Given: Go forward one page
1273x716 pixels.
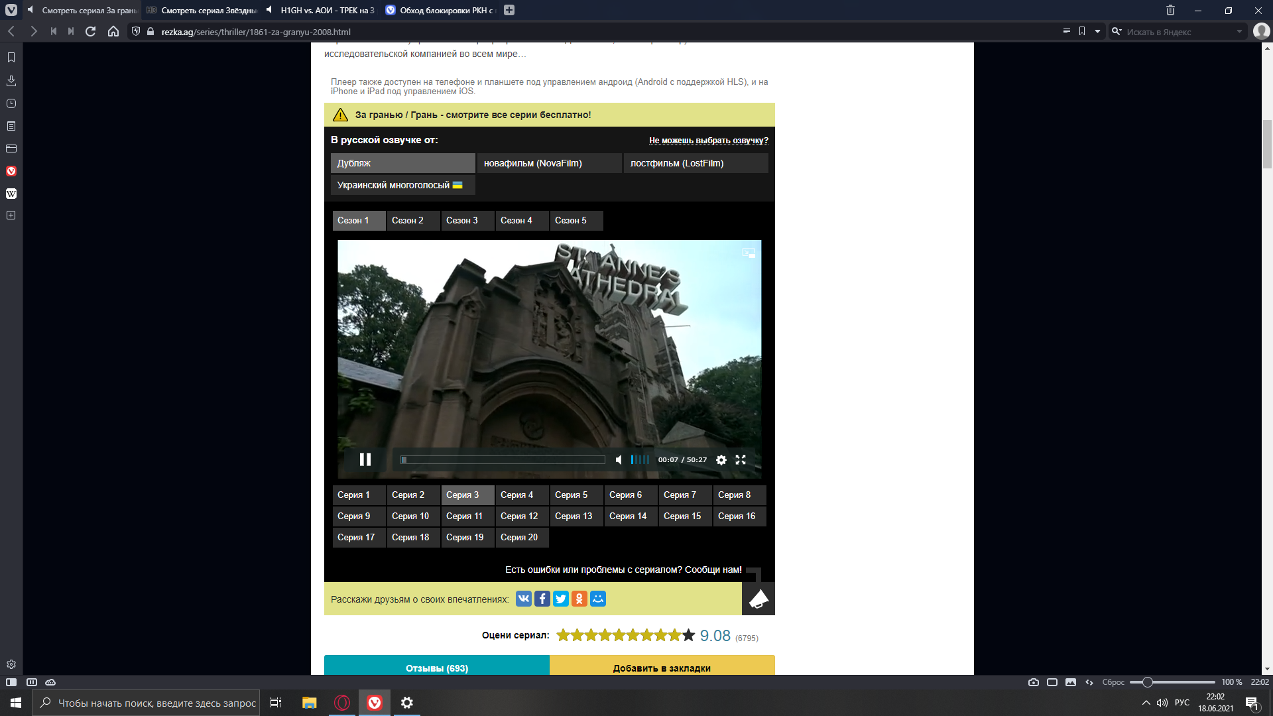Looking at the screenshot, I should click(33, 31).
